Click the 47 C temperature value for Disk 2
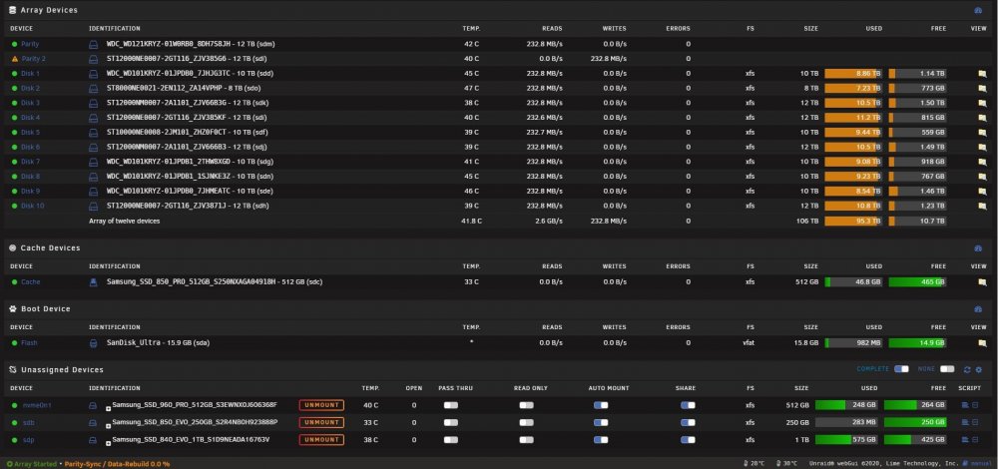This screenshot has width=998, height=469. tap(472, 89)
